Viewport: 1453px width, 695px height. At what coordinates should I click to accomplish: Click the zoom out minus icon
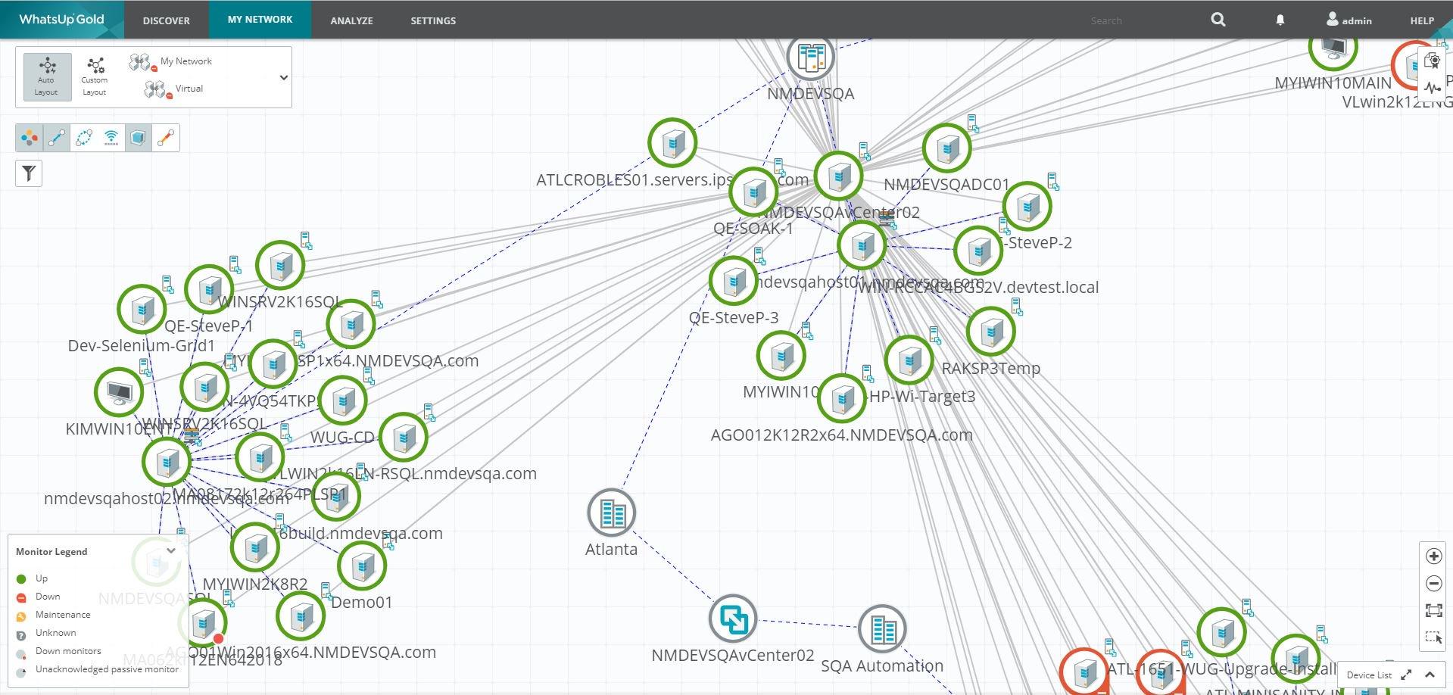(1433, 583)
